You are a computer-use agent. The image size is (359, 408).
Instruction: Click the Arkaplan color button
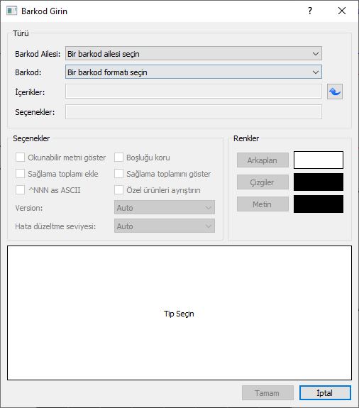263,160
